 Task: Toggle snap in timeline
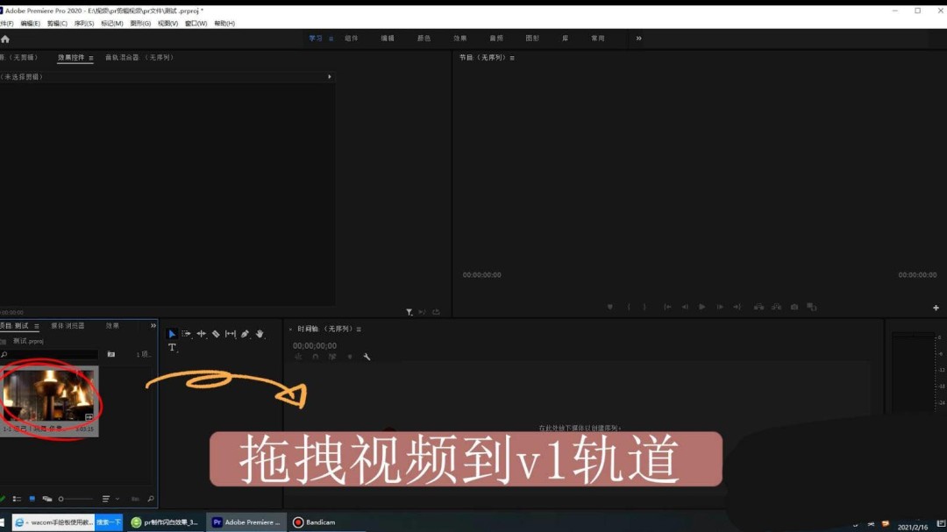316,357
